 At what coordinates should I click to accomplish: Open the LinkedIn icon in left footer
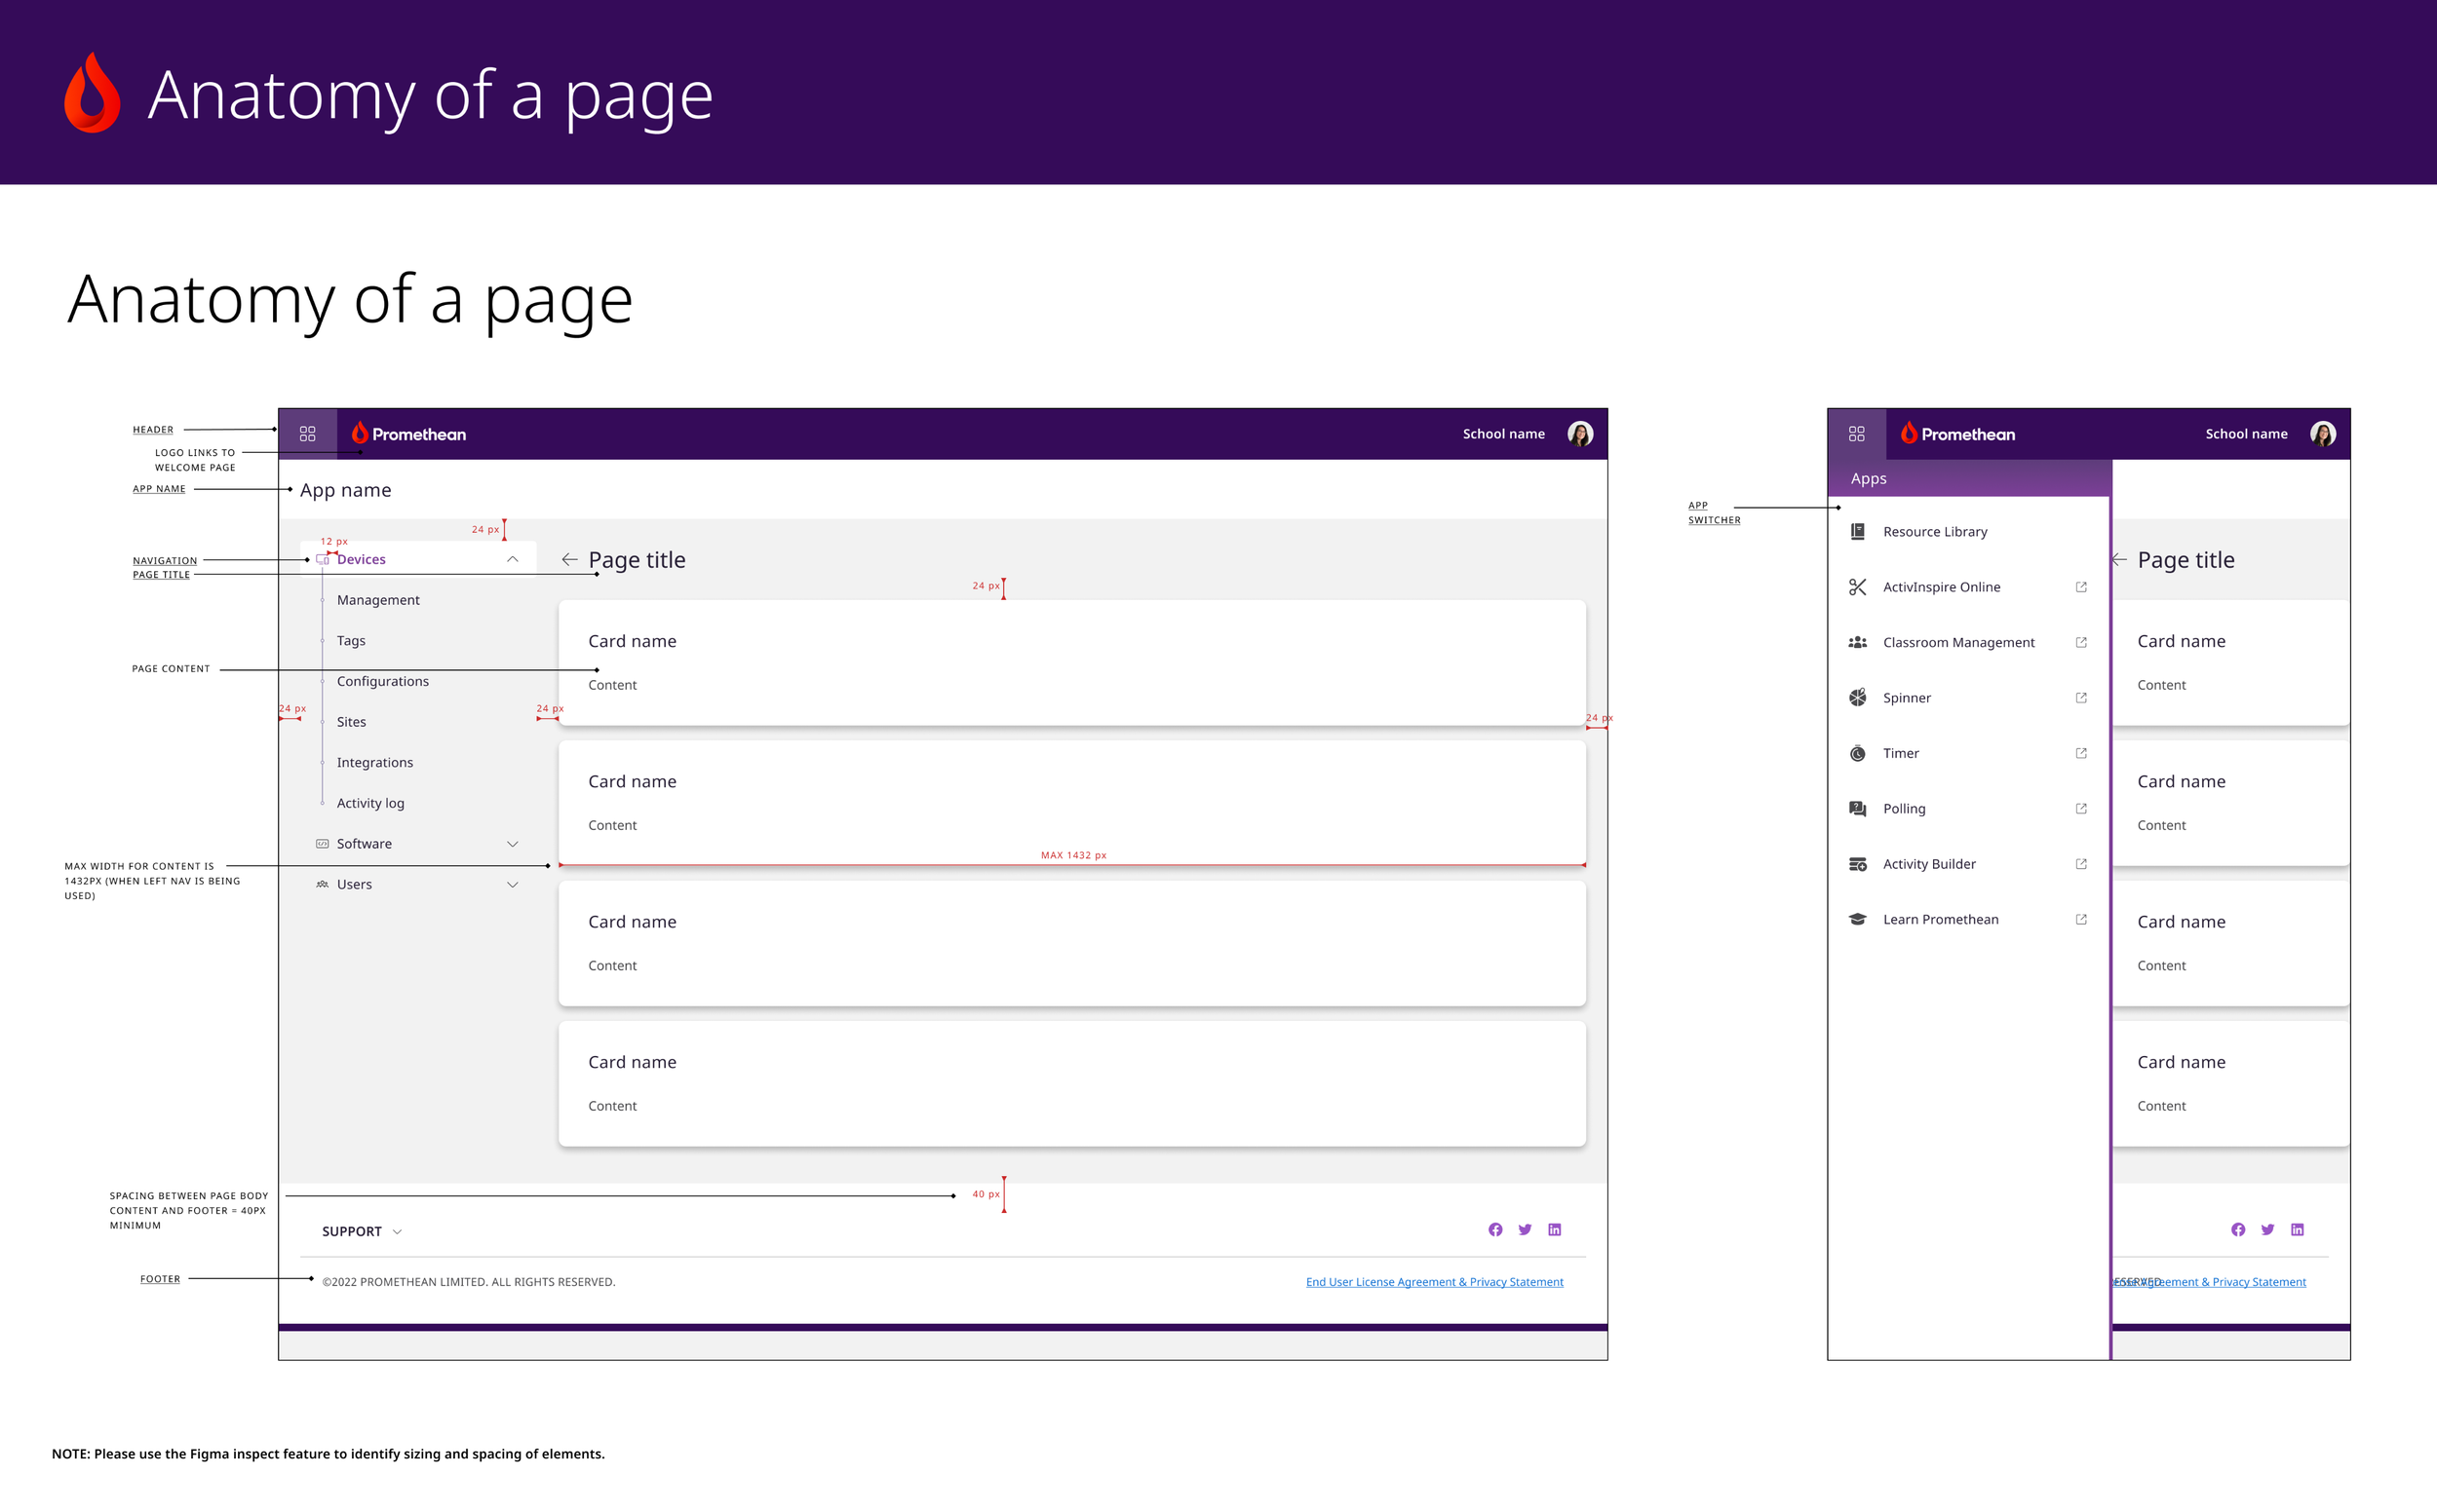(x=1555, y=1230)
